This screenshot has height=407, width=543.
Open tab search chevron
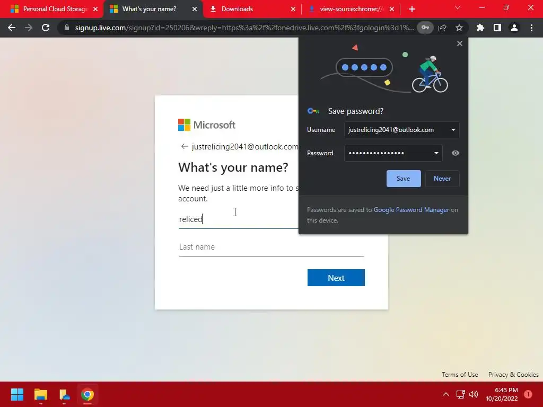[458, 7]
